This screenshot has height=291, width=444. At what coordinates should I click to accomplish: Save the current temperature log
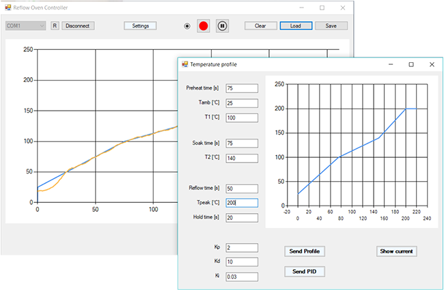(x=331, y=26)
